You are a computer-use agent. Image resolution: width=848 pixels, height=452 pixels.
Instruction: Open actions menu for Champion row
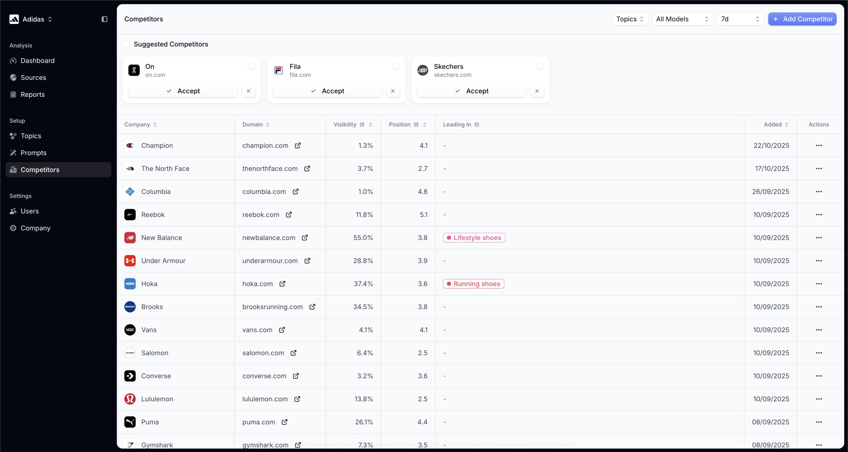[819, 146]
